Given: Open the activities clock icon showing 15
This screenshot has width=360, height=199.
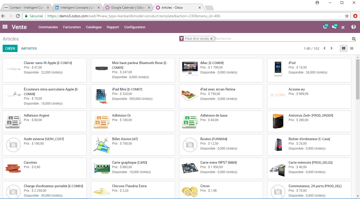Looking at the screenshot, I should 325,27.
